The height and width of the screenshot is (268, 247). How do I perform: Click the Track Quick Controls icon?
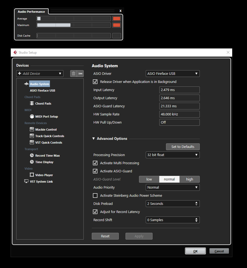(32, 136)
